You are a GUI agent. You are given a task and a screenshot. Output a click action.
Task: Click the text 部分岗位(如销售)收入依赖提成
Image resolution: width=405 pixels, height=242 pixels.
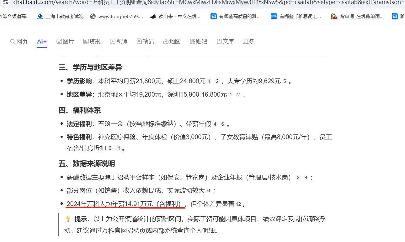115,191
